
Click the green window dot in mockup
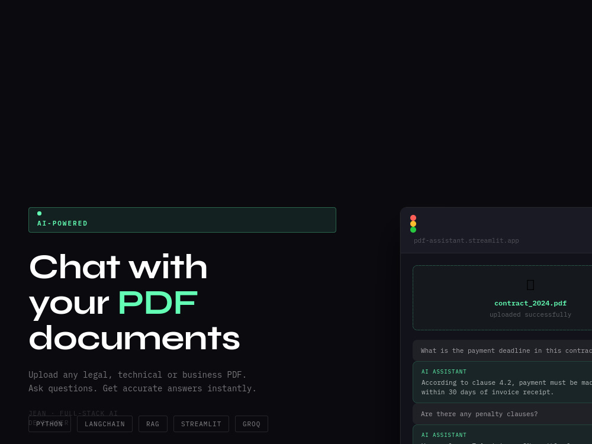coord(413,230)
